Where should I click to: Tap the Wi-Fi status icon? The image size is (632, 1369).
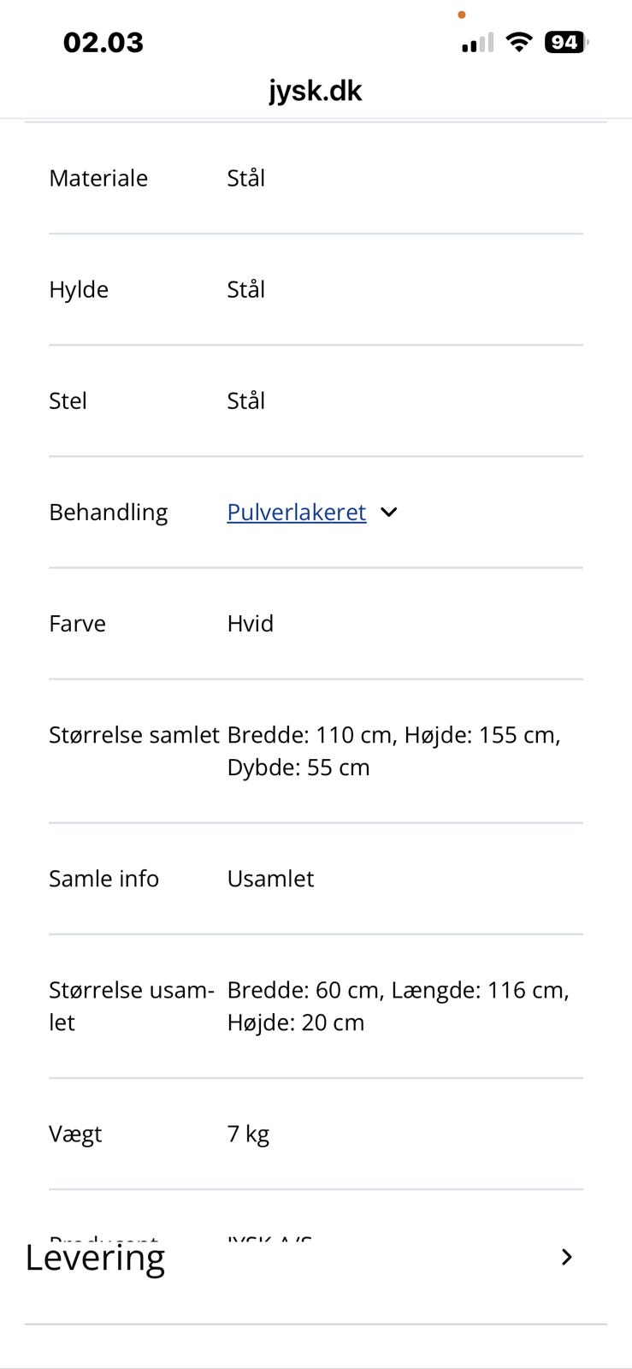click(518, 41)
